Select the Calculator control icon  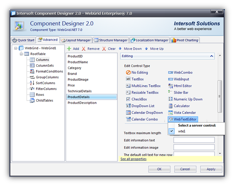pyautogui.click(x=171, y=106)
